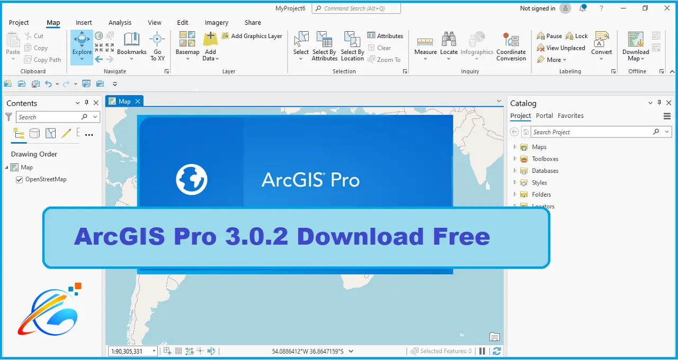
Task: Switch to List By Data Source view
Action: (x=34, y=134)
